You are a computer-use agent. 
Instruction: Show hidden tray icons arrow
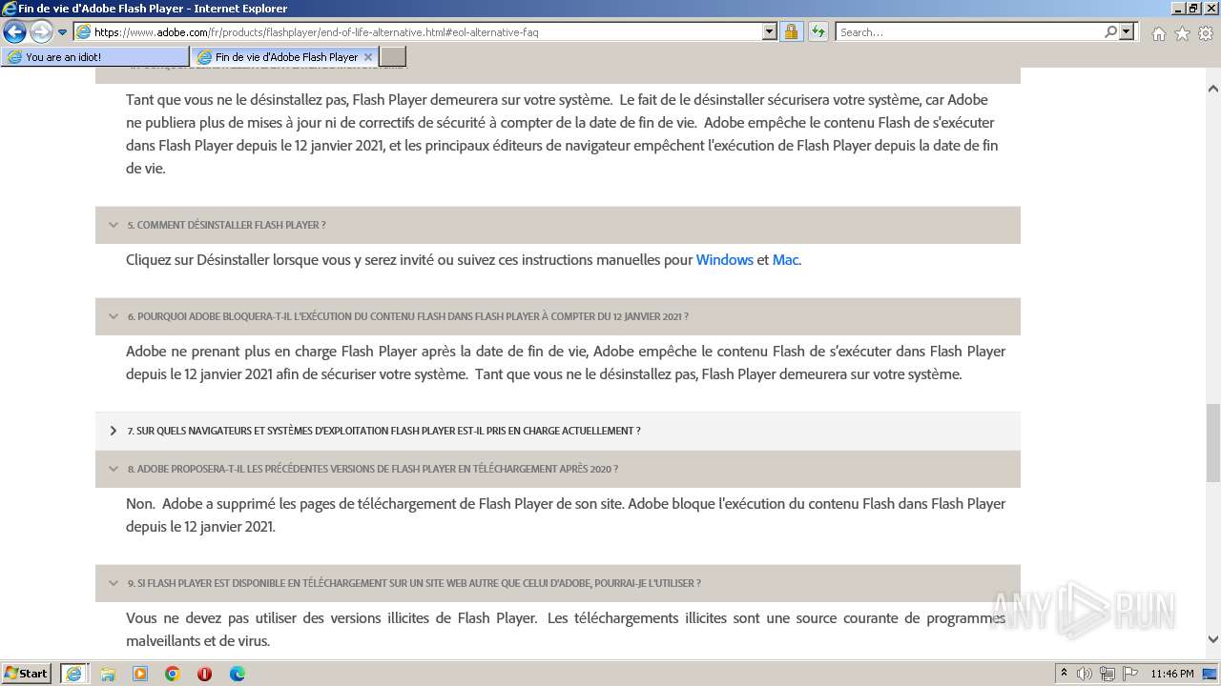coord(1065,674)
